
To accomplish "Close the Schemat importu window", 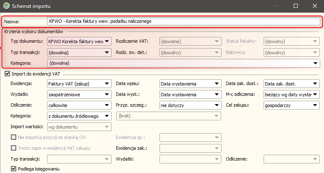I will point(315,6).
